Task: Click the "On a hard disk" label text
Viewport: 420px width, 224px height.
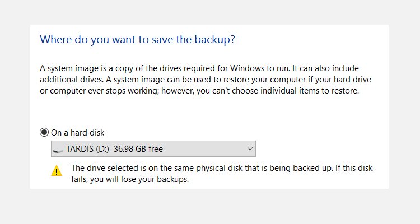Action: [78, 133]
